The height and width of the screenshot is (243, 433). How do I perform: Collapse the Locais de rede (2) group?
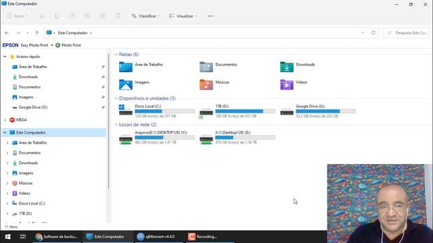tap(116, 125)
